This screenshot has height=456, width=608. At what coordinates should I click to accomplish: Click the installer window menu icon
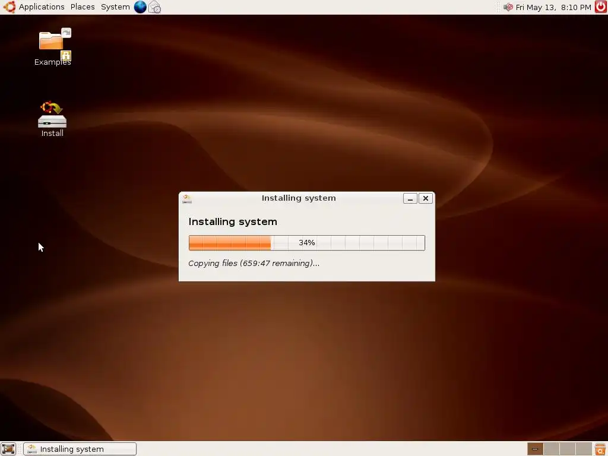tap(187, 198)
